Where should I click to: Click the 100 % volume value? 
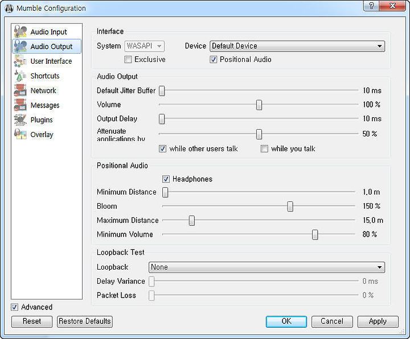[371, 105]
